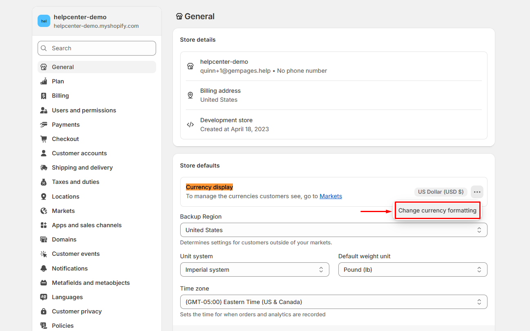Click the Checkout cart icon
530x331 pixels.
44,139
